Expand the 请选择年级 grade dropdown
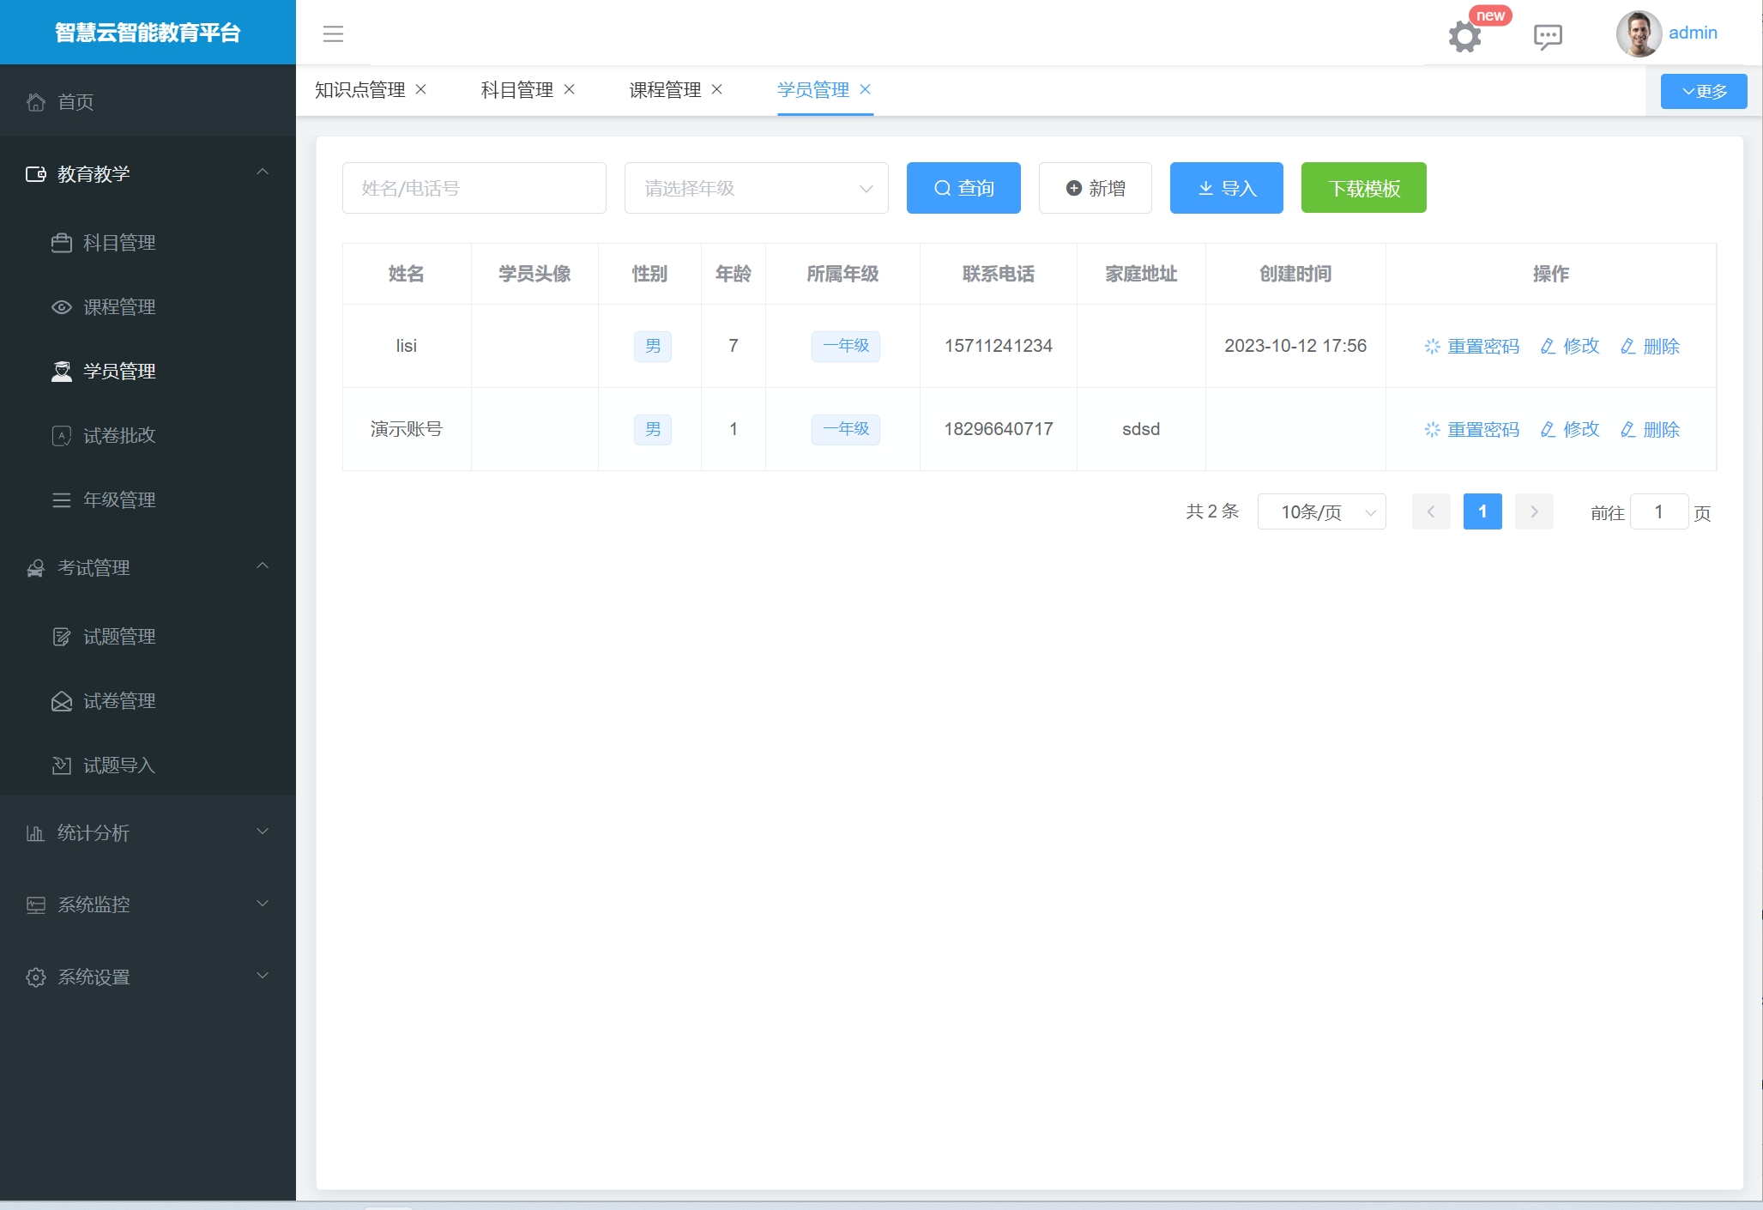1763x1210 pixels. tap(756, 188)
